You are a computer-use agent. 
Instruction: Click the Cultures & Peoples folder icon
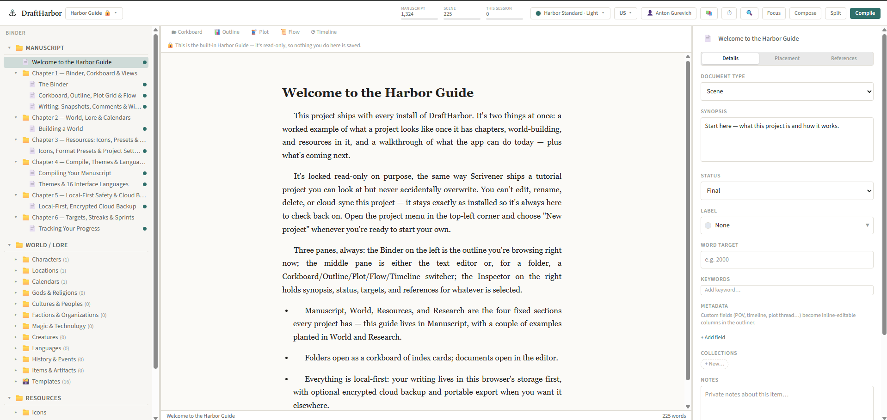click(x=26, y=304)
